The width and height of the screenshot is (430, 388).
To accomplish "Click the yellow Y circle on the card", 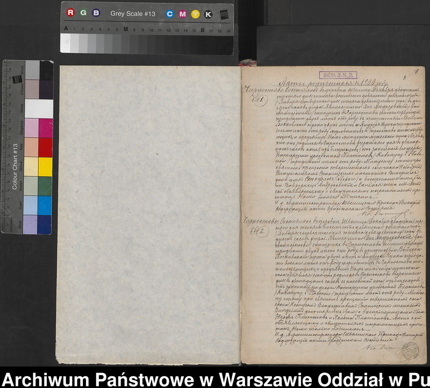I will pos(195,15).
